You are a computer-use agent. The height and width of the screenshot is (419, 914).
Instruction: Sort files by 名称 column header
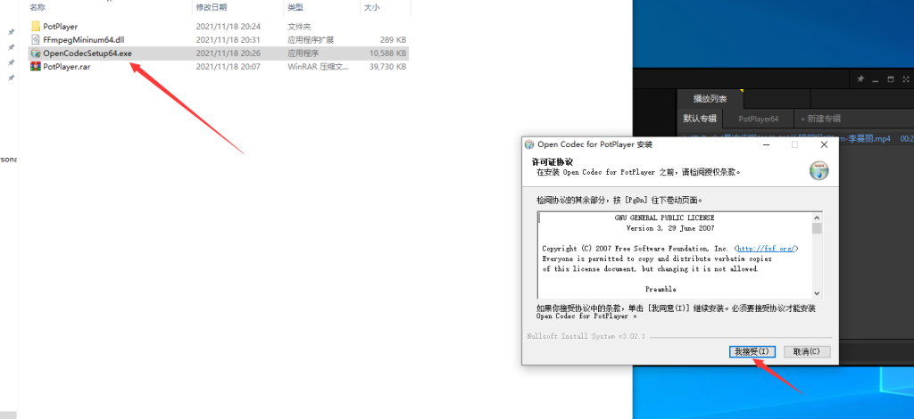coord(37,7)
